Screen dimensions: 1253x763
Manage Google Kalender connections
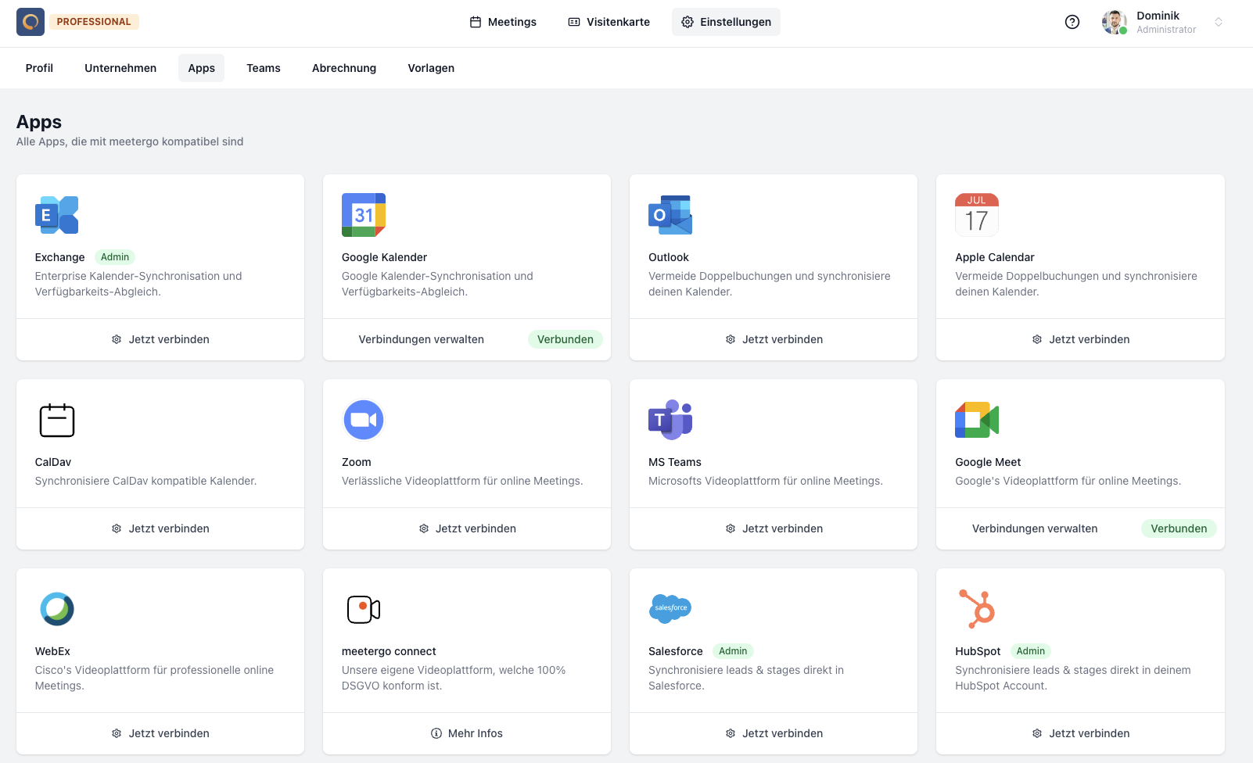tap(422, 339)
